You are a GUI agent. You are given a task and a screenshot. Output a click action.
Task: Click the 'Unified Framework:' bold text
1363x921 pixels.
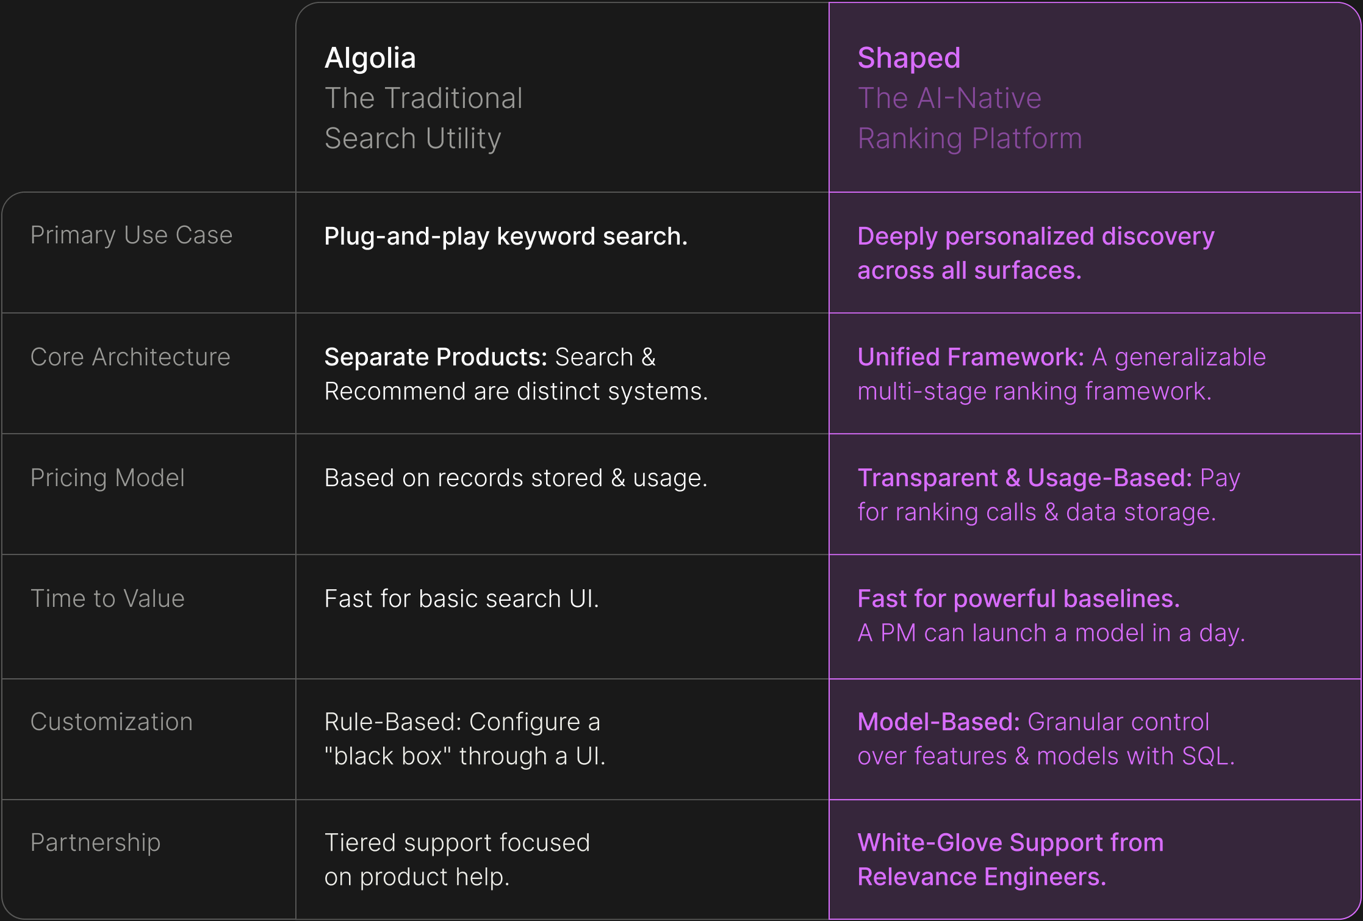coord(971,357)
